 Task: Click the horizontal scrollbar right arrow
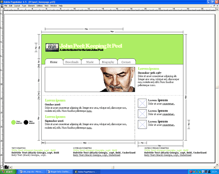tap(214, 167)
